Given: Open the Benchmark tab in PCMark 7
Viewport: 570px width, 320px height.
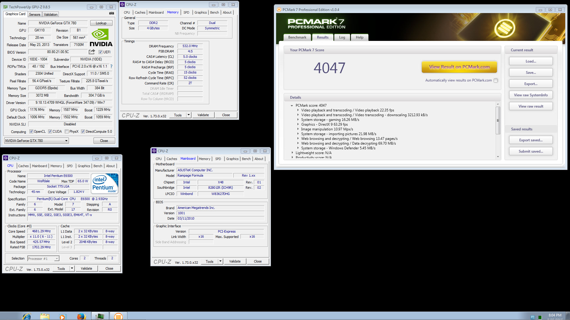Looking at the screenshot, I should point(297,37).
